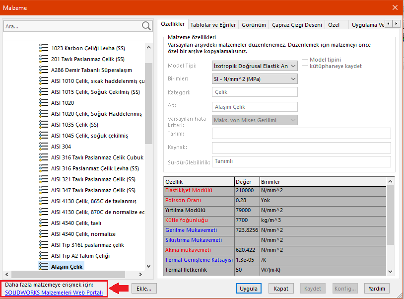Screen dimensions: 404x299
Task: Click in the Ara search field
Action: click(x=72, y=26)
